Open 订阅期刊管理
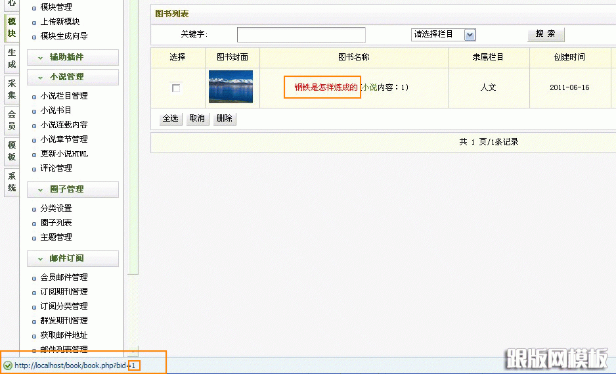This screenshot has width=616, height=374. [x=64, y=292]
